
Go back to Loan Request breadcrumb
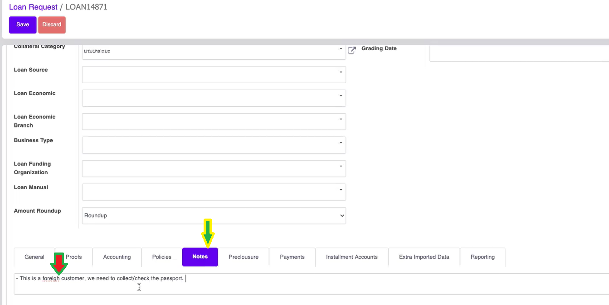(x=33, y=7)
